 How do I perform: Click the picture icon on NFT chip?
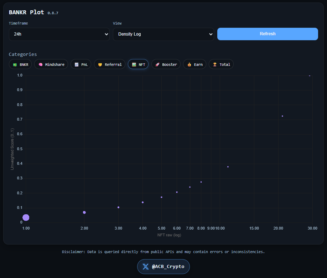(134, 64)
